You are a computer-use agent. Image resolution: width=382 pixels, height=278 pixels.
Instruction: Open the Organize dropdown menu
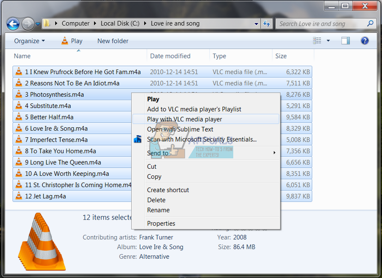[30, 41]
